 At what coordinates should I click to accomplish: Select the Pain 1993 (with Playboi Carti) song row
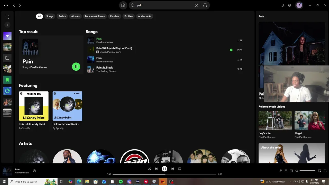click(x=165, y=50)
